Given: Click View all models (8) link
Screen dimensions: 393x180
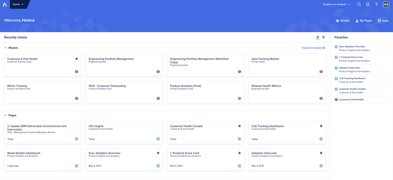Looking at the screenshot, I should tap(313, 48).
